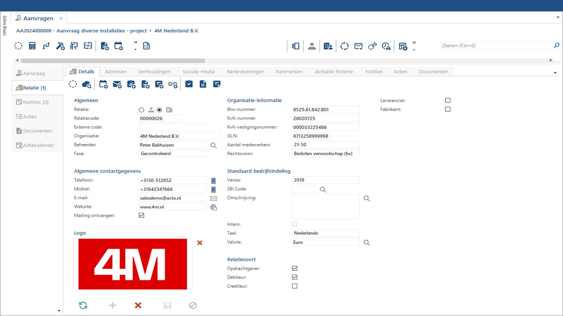Open the sub-tab overflow dropdown arrow
563x316 pixels.
tap(555, 73)
